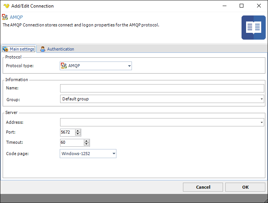The image size is (268, 203).
Task: Expand the Group dropdown list
Action: click(262, 99)
